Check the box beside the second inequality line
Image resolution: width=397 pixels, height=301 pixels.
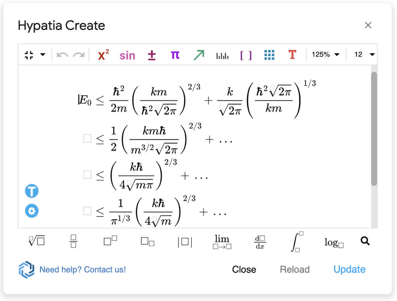(87, 138)
